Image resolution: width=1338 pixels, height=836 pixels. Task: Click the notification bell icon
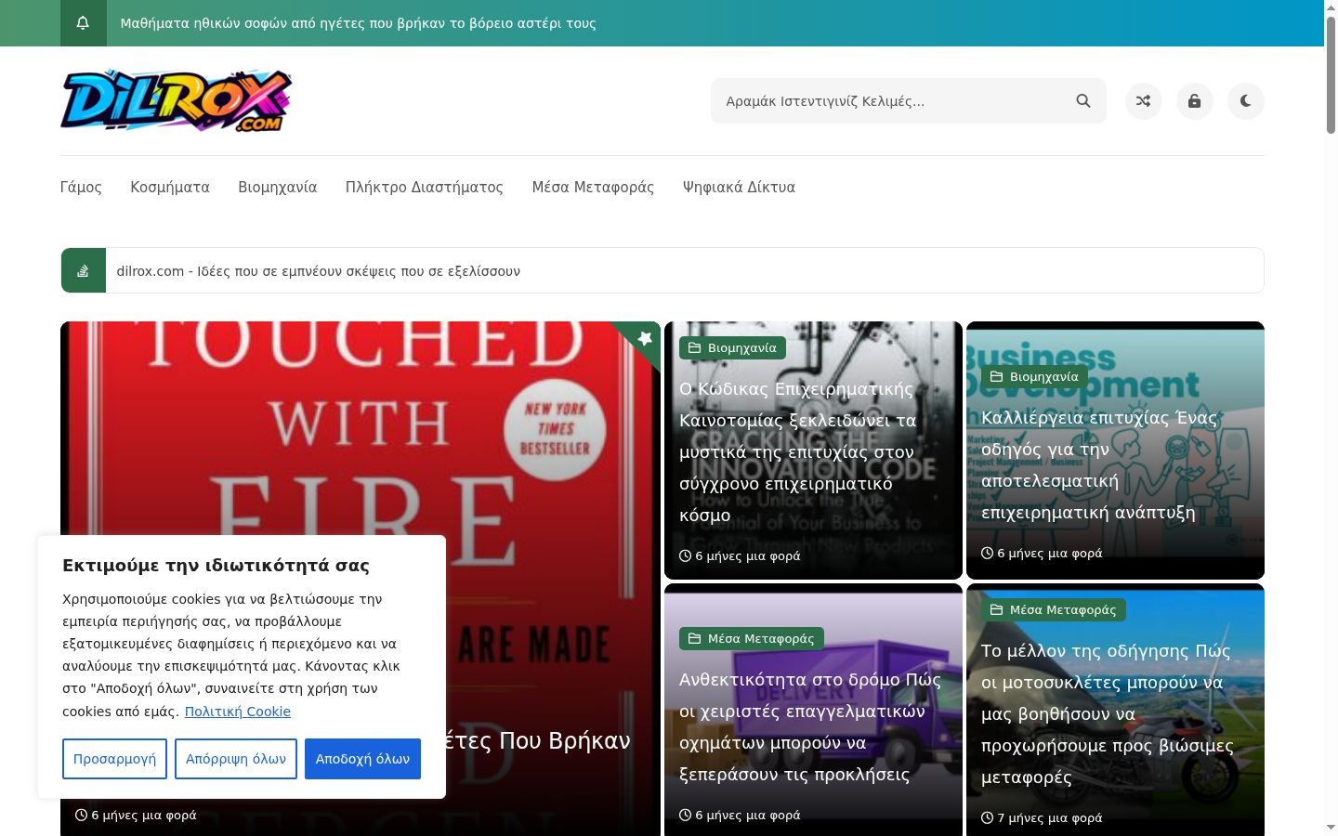pos(83,23)
